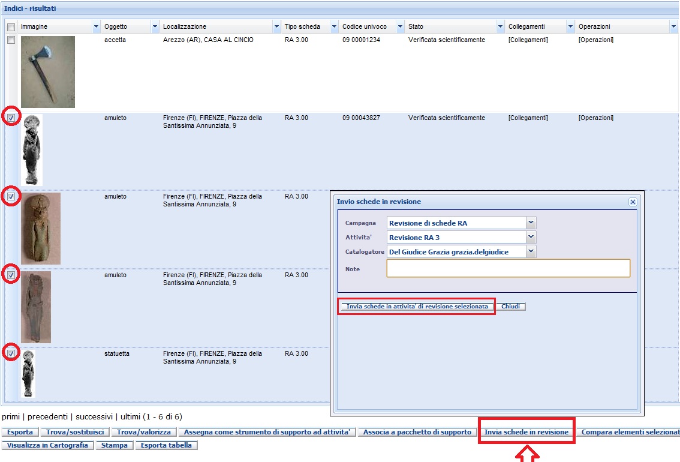The image size is (680, 462).
Task: Close the Invio schede in revisione dialog
Action: pos(632,202)
